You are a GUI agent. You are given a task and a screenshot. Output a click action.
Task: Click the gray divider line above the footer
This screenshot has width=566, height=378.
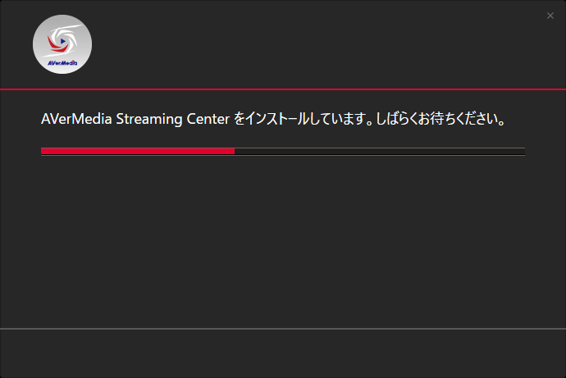(283, 329)
